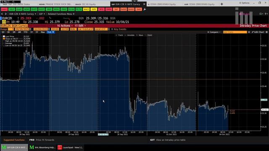This screenshot has width=269, height=151.
Task: Select the 1M period tab
Action: pos(14,32)
